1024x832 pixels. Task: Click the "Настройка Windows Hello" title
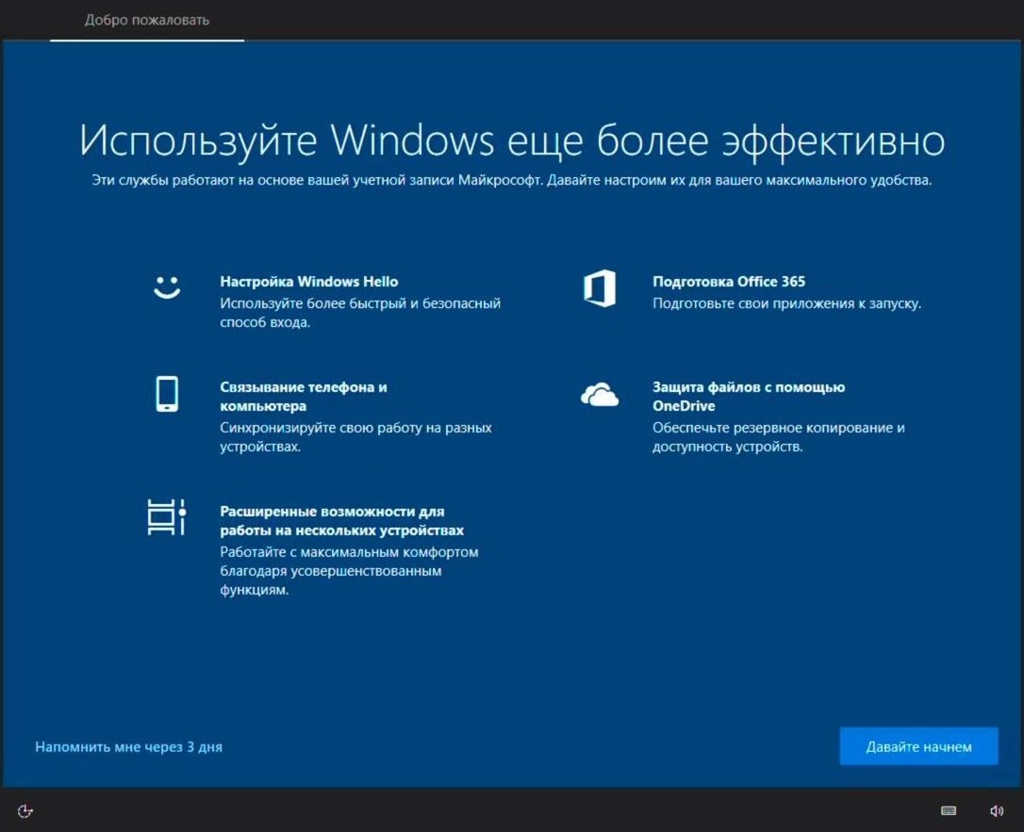(309, 281)
